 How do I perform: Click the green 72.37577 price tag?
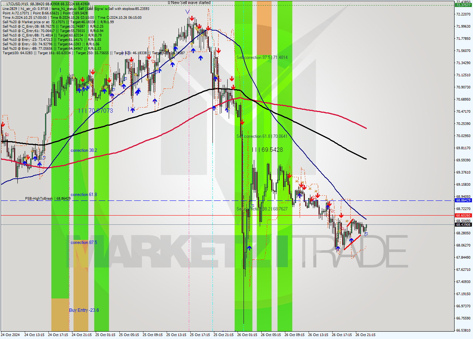click(463, 5)
